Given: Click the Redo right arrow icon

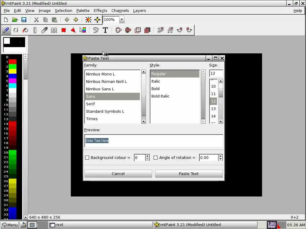Looking at the screenshot, I should 76,20.
